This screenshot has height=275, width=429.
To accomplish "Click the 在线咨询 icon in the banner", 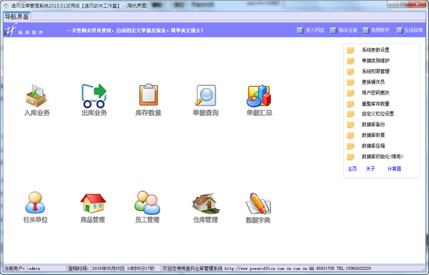I will pos(400,30).
